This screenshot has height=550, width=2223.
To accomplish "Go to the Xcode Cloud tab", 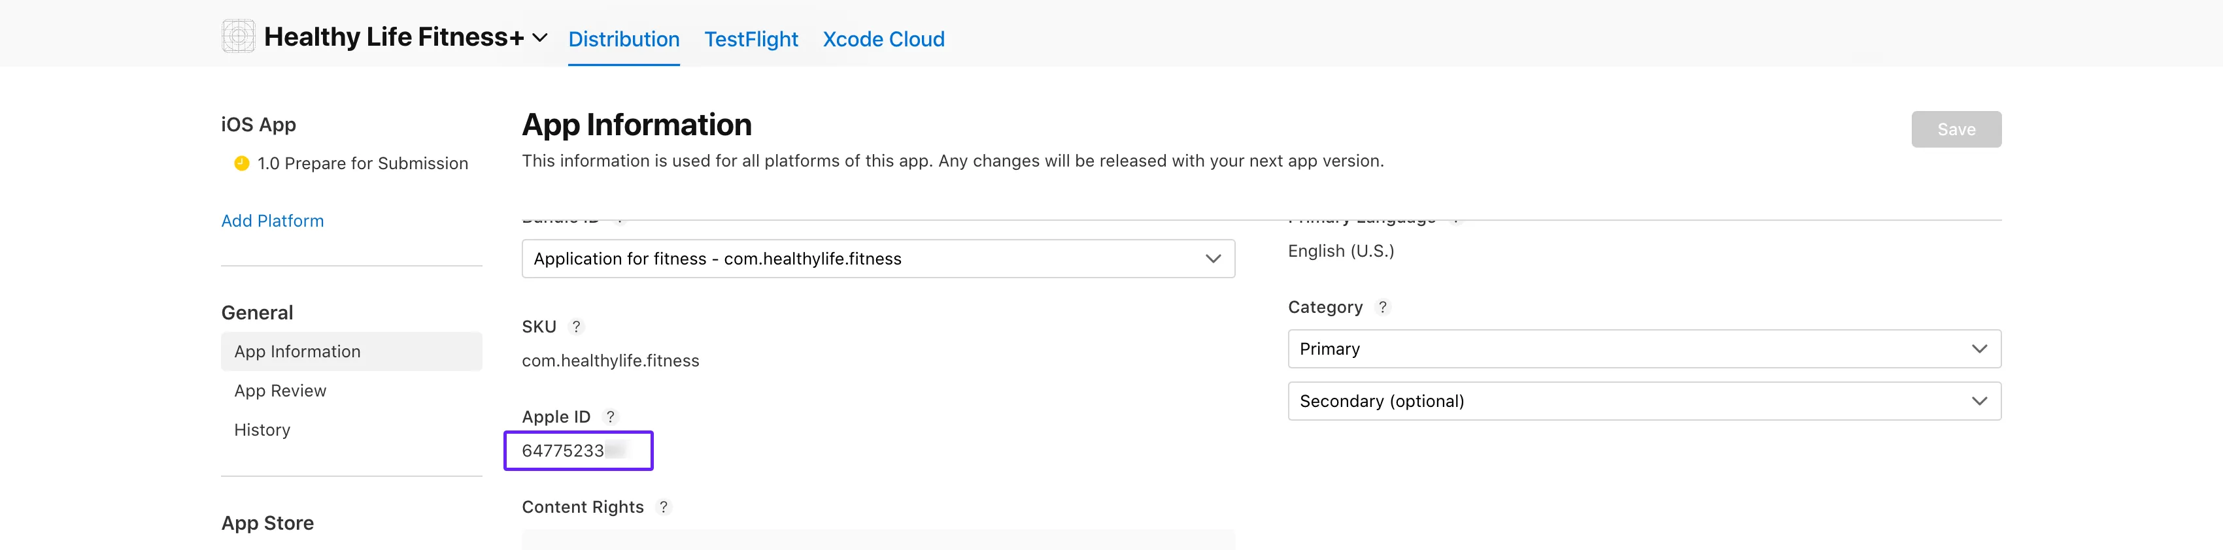I will pos(883,40).
